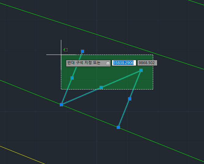Select the right line's bottom endpoint grip
Image resolution: width=204 pixels, height=164 pixels.
119,127
